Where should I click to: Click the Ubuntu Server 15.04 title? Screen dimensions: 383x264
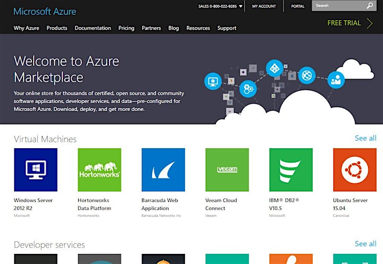pos(350,204)
